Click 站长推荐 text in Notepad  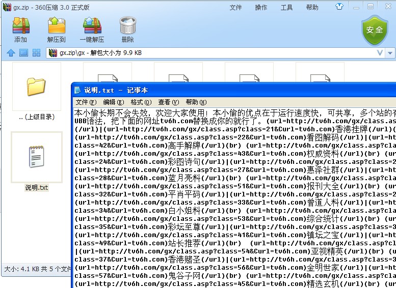point(184,243)
